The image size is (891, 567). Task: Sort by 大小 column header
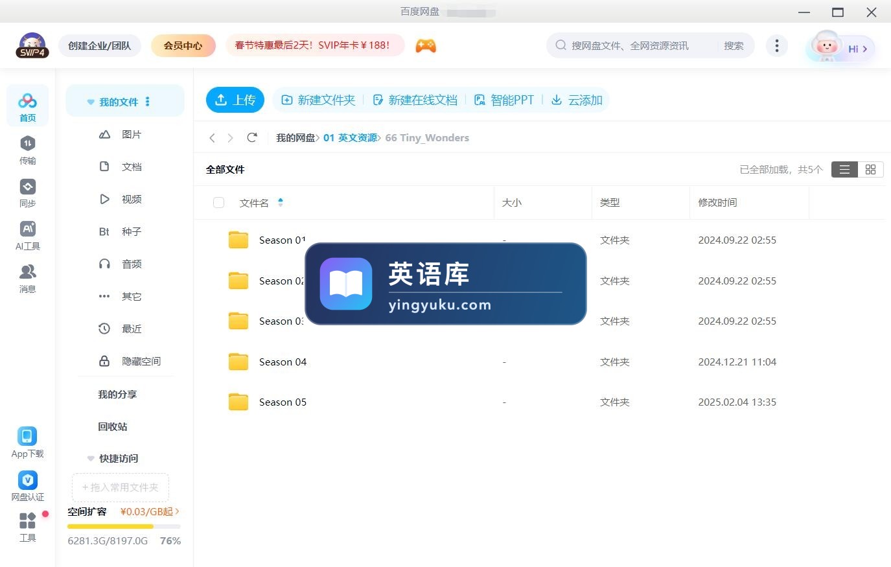tap(512, 203)
